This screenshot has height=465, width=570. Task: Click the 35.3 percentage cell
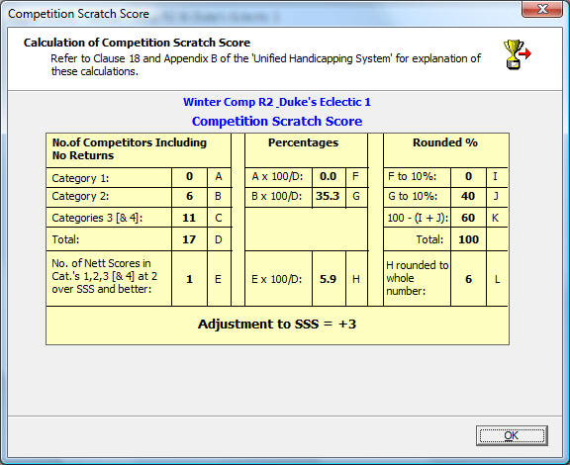point(329,197)
